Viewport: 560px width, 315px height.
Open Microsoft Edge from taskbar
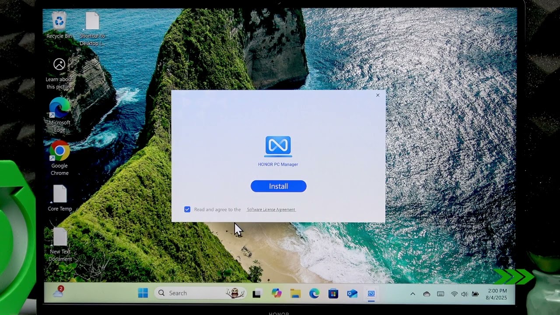(x=314, y=294)
